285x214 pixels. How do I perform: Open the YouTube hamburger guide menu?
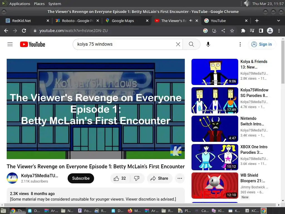click(x=10, y=44)
